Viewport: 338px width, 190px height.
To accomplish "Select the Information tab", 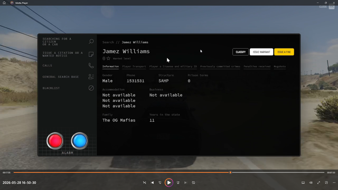I will pyautogui.click(x=110, y=66).
